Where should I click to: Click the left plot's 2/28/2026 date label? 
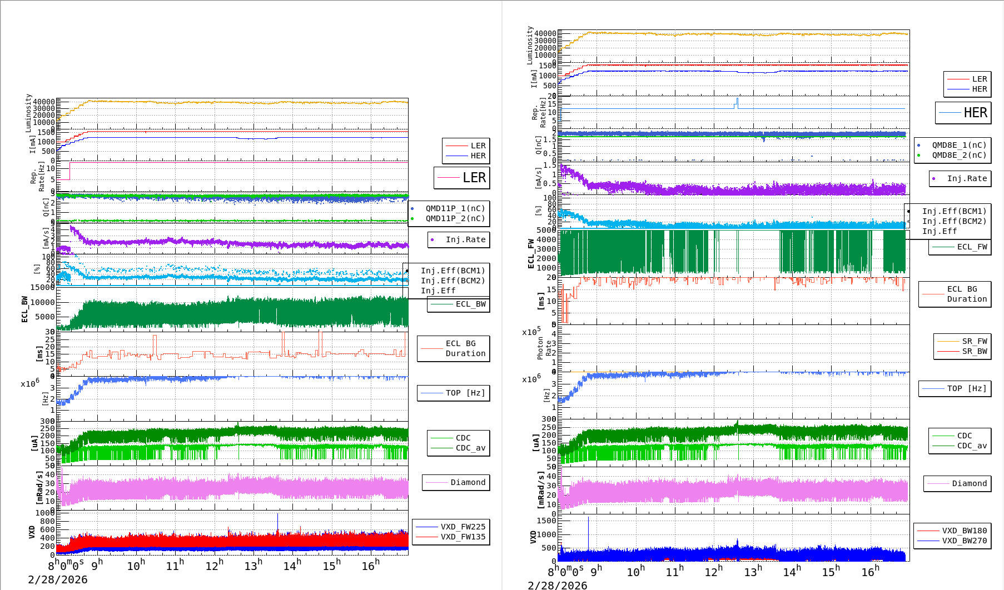tap(58, 579)
